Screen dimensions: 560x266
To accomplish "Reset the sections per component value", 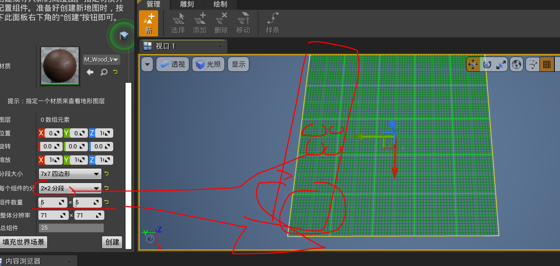I will coord(106,188).
